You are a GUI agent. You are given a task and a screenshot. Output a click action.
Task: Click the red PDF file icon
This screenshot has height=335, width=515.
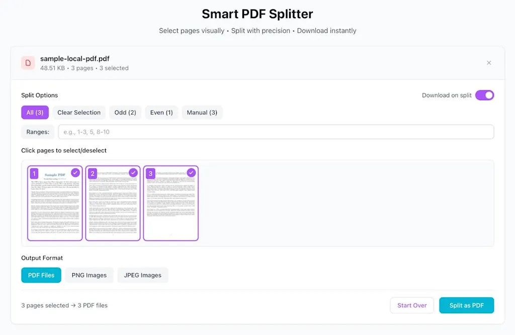click(x=28, y=63)
